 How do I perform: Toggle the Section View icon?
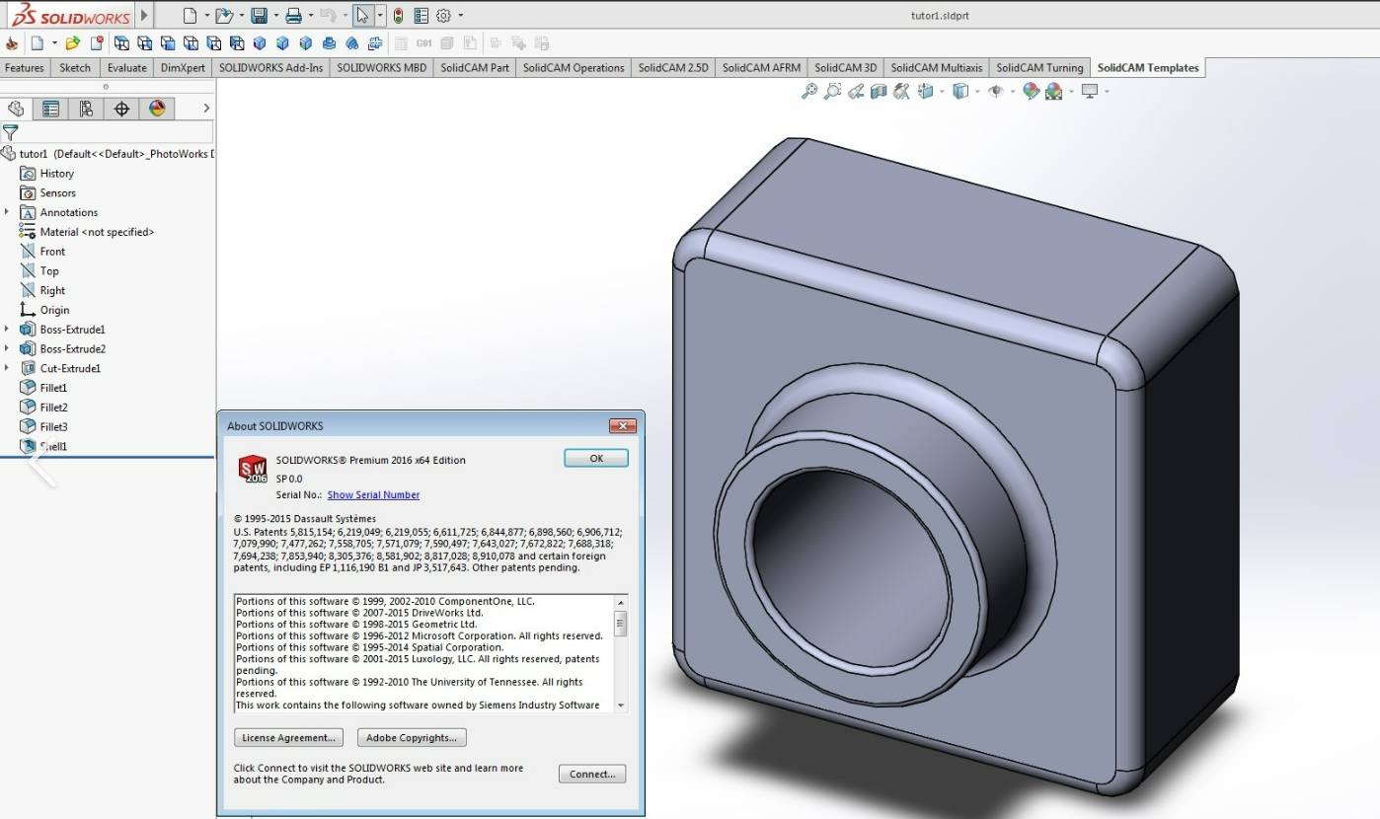[879, 92]
